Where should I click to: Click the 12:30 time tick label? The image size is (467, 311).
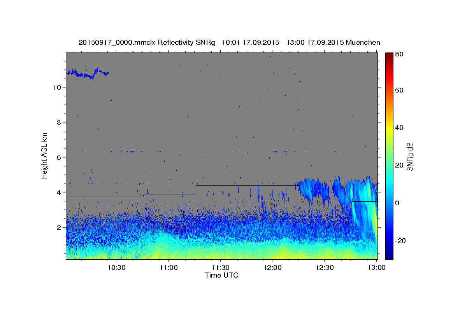325,267
